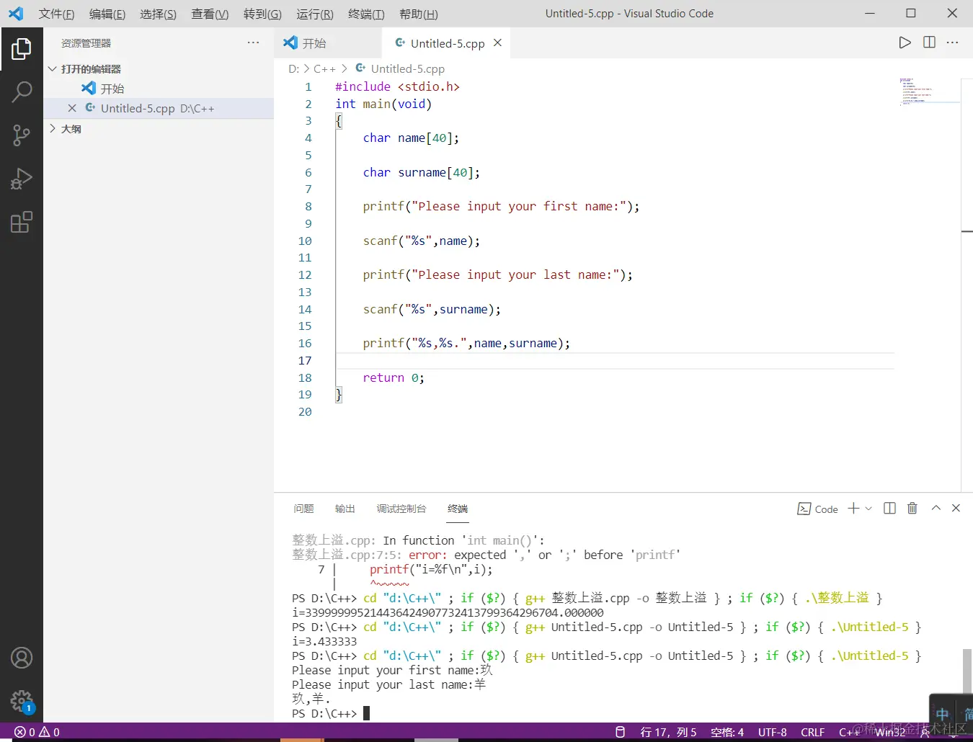
Task: Split the terminal panel
Action: coord(890,508)
